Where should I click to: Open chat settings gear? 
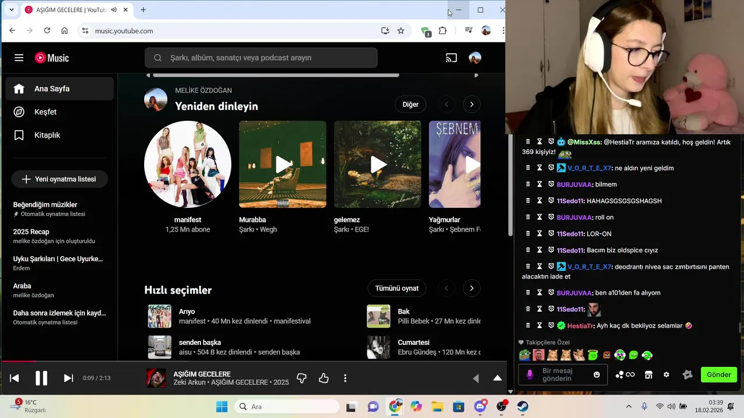666,375
